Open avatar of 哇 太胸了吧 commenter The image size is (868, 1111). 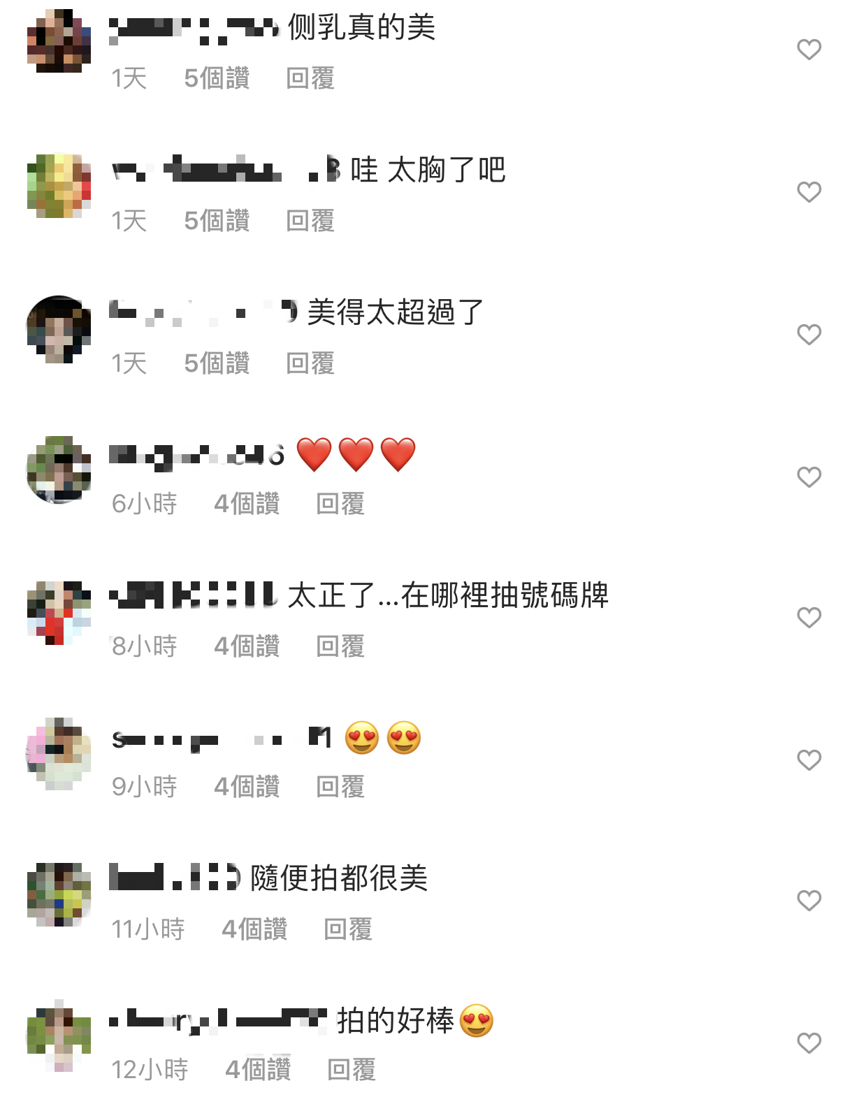59,187
